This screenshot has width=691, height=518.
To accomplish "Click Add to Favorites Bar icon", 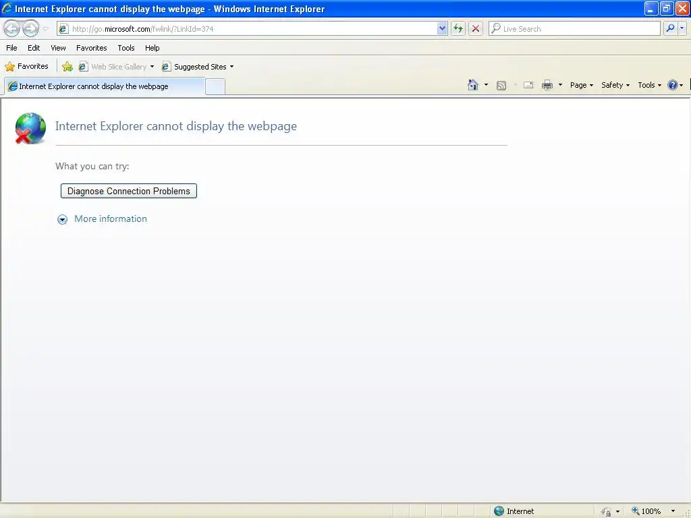I will tap(67, 67).
